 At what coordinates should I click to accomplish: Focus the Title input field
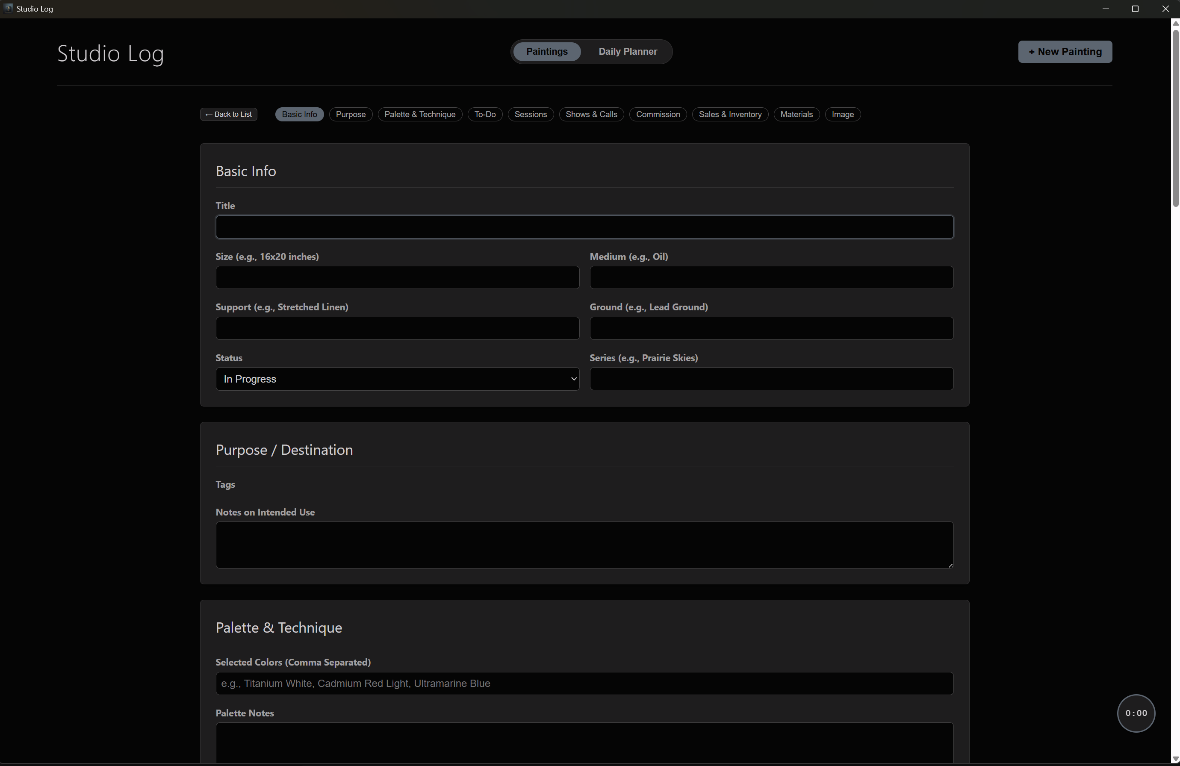(x=584, y=227)
